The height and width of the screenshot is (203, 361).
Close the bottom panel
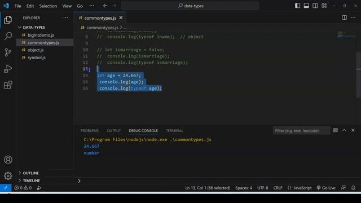(353, 130)
